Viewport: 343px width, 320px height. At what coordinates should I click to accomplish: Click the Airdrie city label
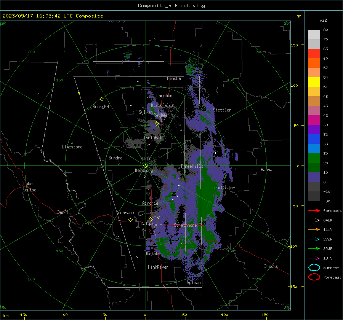150,203
